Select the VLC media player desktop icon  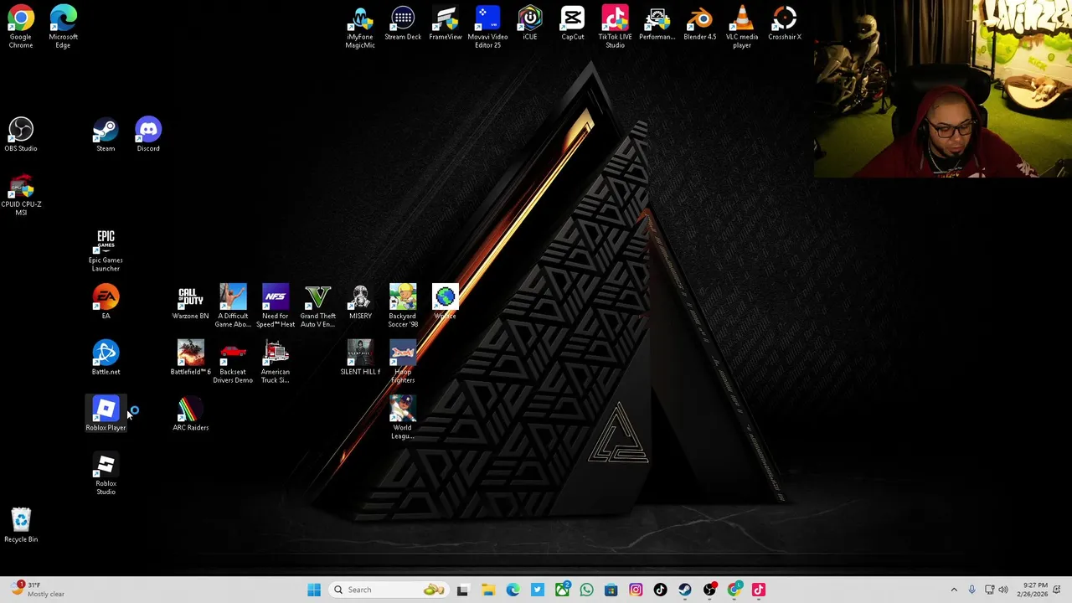coord(742,27)
